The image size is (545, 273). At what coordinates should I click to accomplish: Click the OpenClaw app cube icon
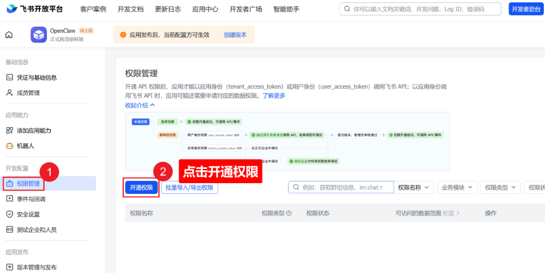(39, 34)
